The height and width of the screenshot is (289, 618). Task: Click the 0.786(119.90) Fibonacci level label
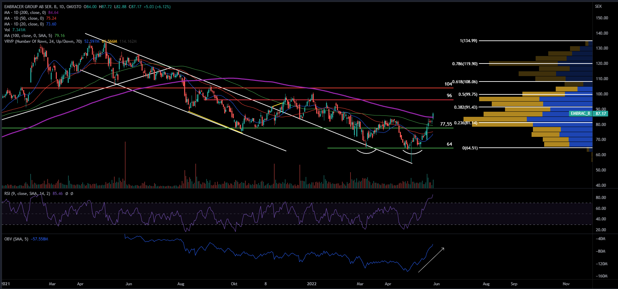coord(465,64)
